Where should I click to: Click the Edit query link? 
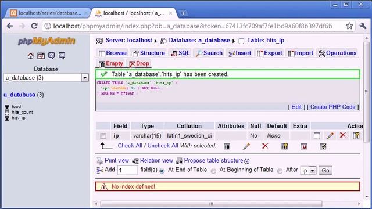(296, 107)
